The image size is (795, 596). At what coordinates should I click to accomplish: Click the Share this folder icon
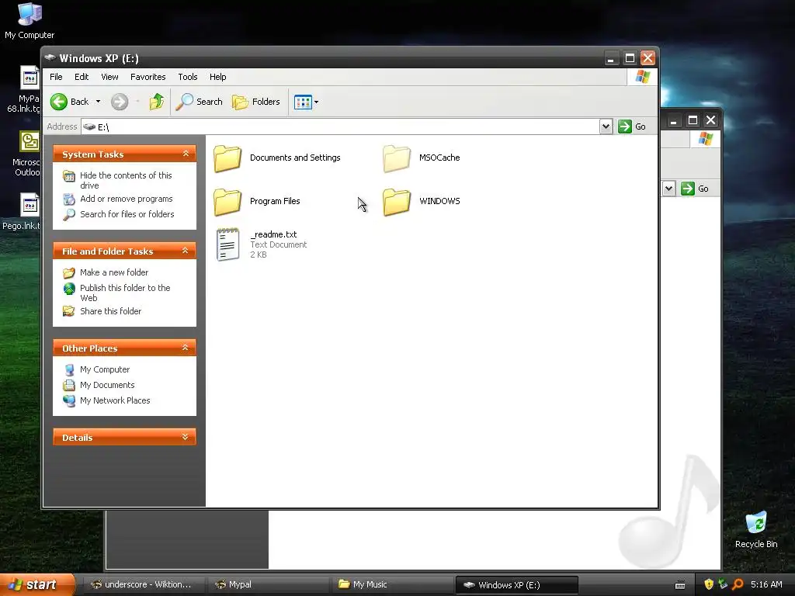pos(69,311)
